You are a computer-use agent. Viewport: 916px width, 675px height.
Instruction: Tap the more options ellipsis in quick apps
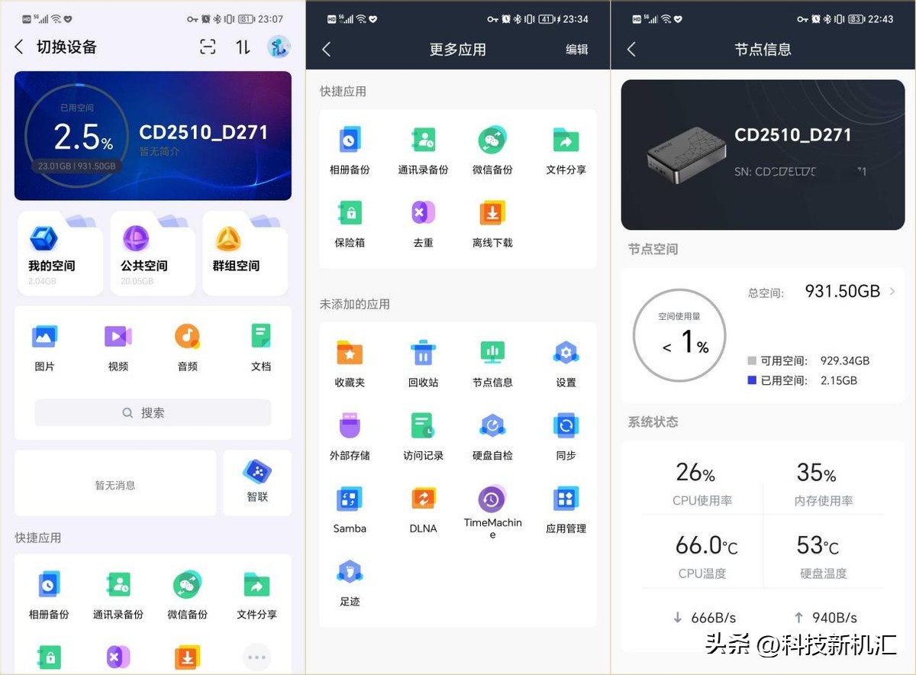[x=256, y=657]
